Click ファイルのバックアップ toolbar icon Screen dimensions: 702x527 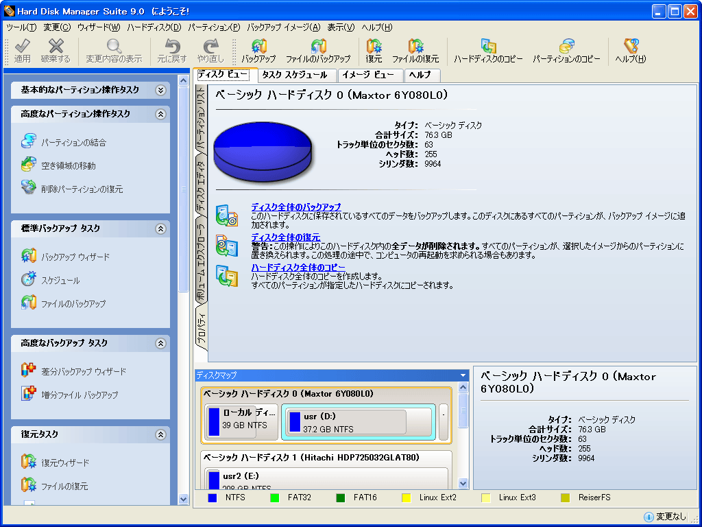pyautogui.click(x=318, y=46)
